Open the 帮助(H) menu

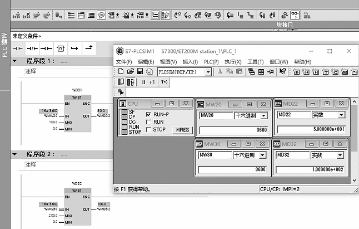click(302, 62)
